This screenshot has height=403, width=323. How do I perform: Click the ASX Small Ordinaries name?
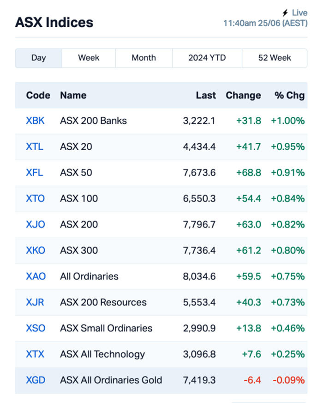tap(106, 329)
